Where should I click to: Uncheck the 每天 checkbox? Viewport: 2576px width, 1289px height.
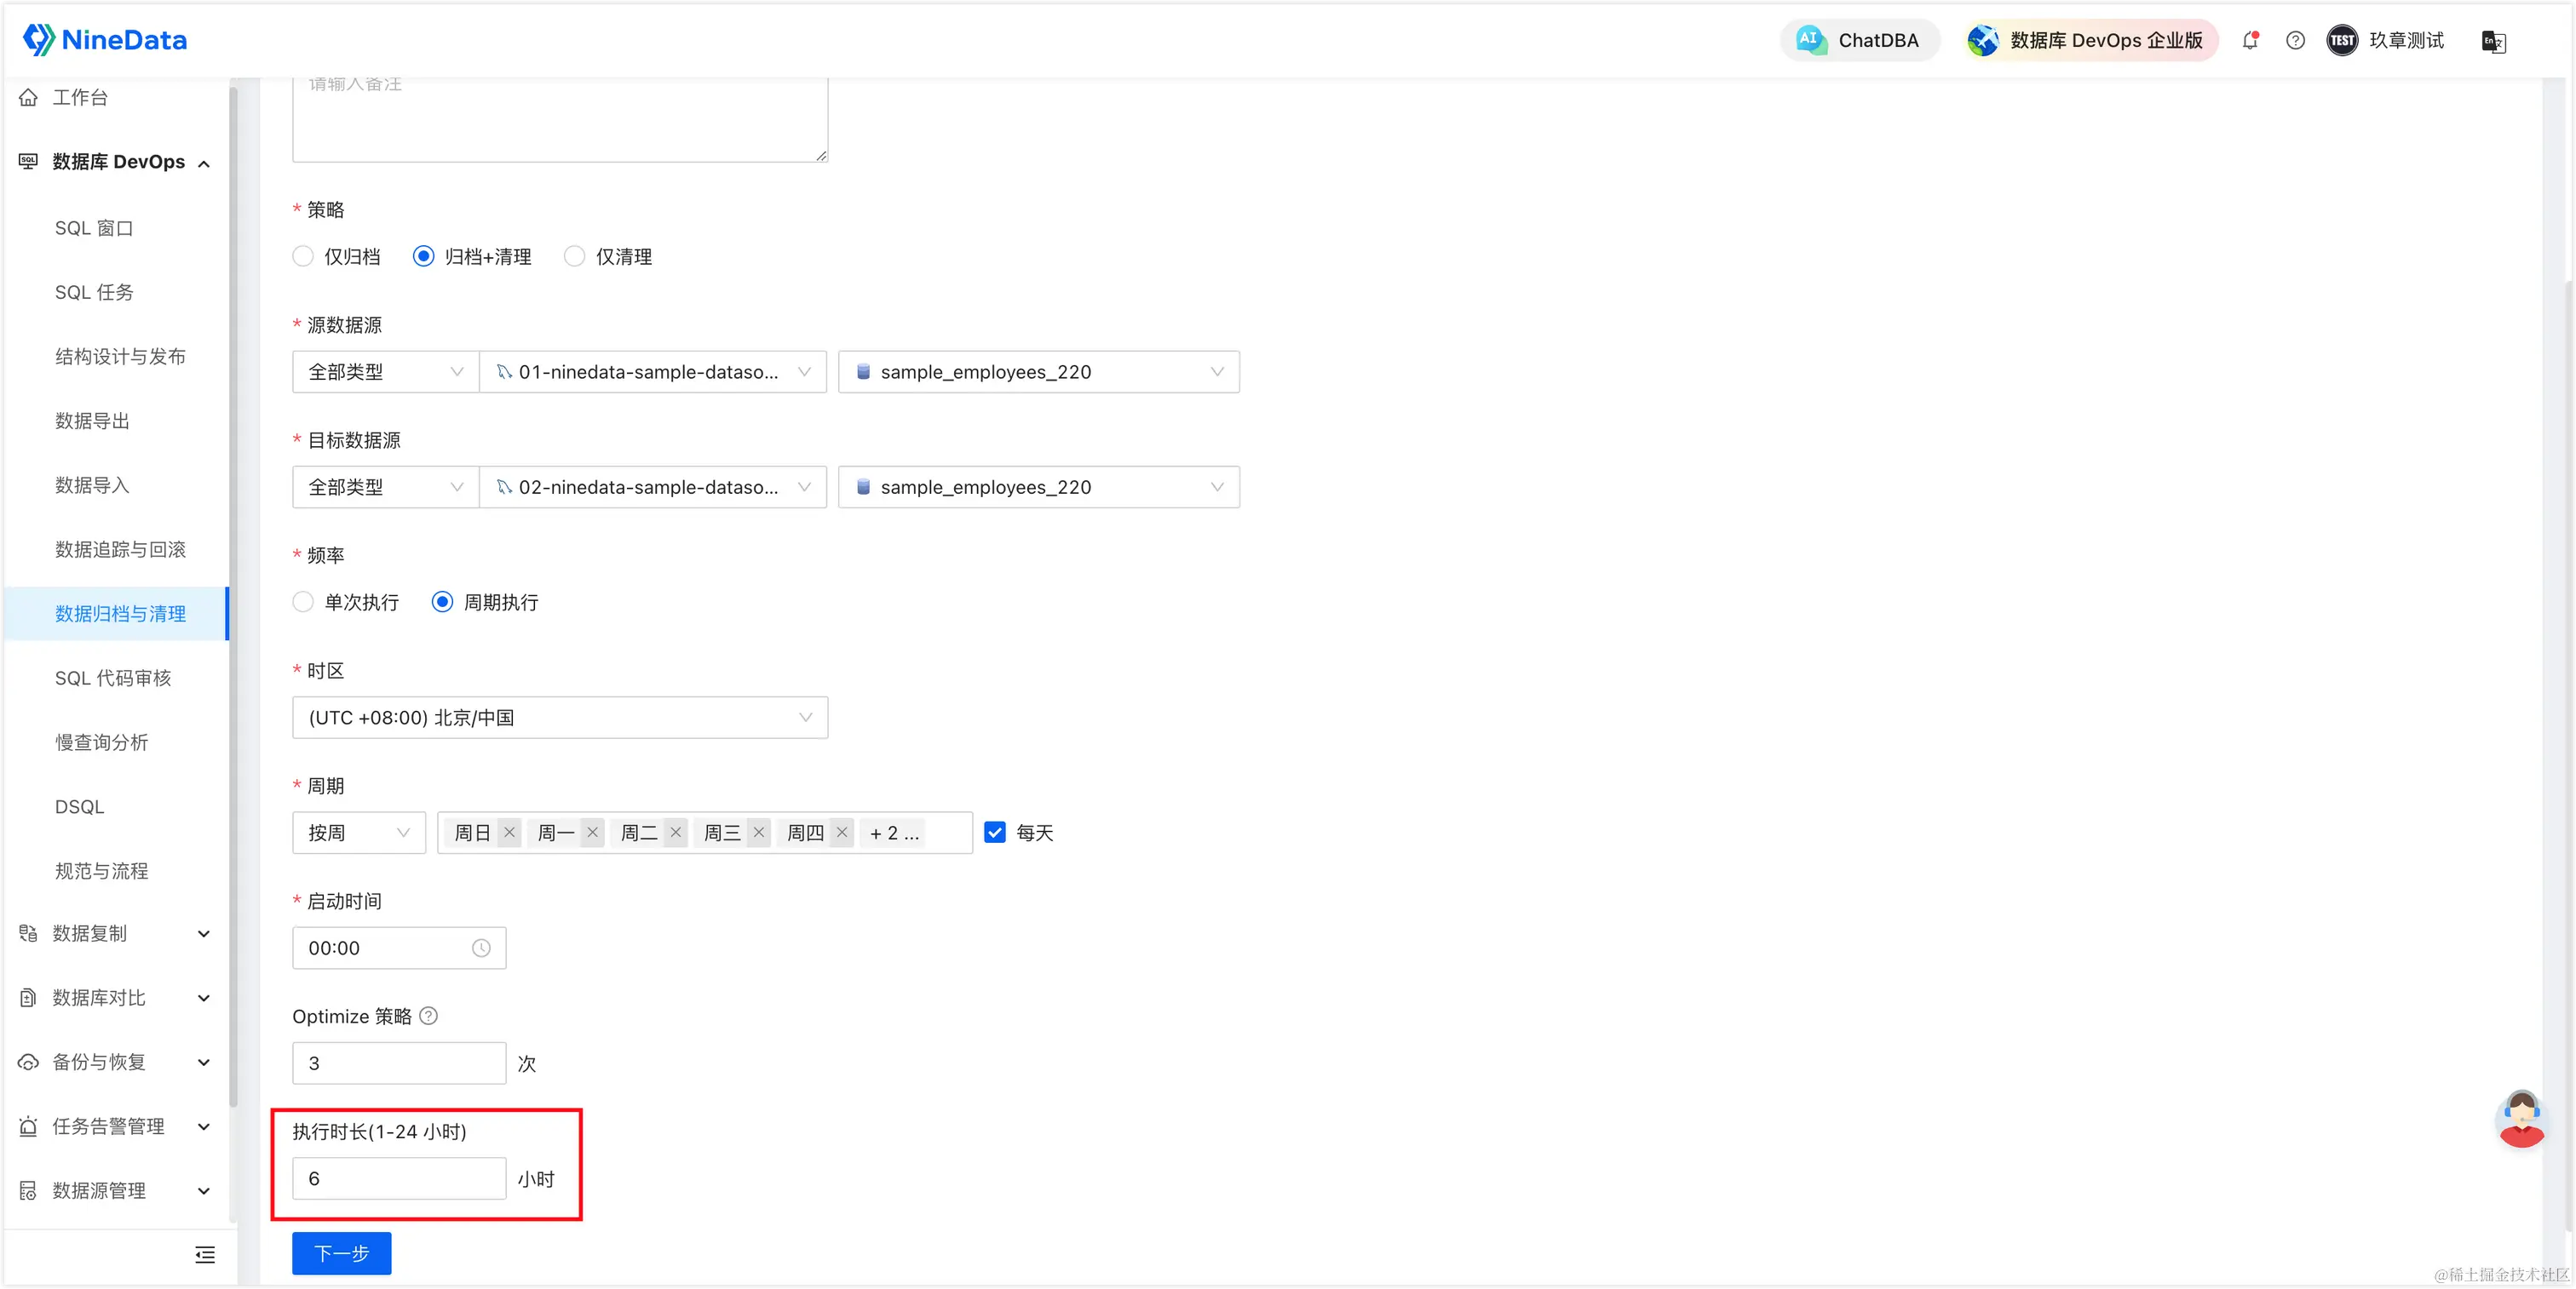(x=995, y=833)
